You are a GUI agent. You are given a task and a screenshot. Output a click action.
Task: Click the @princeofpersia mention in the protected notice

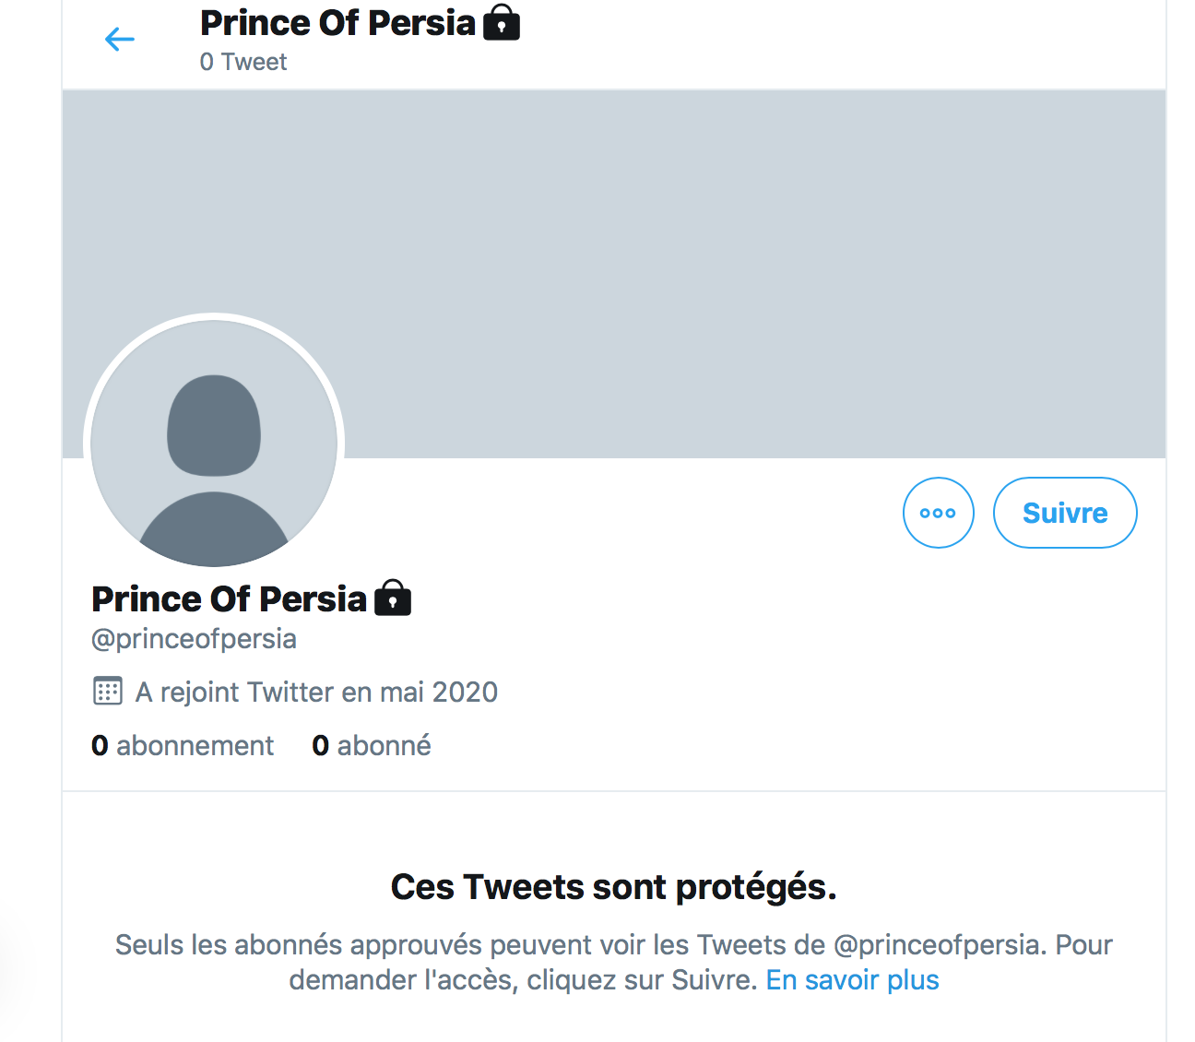coord(937,944)
